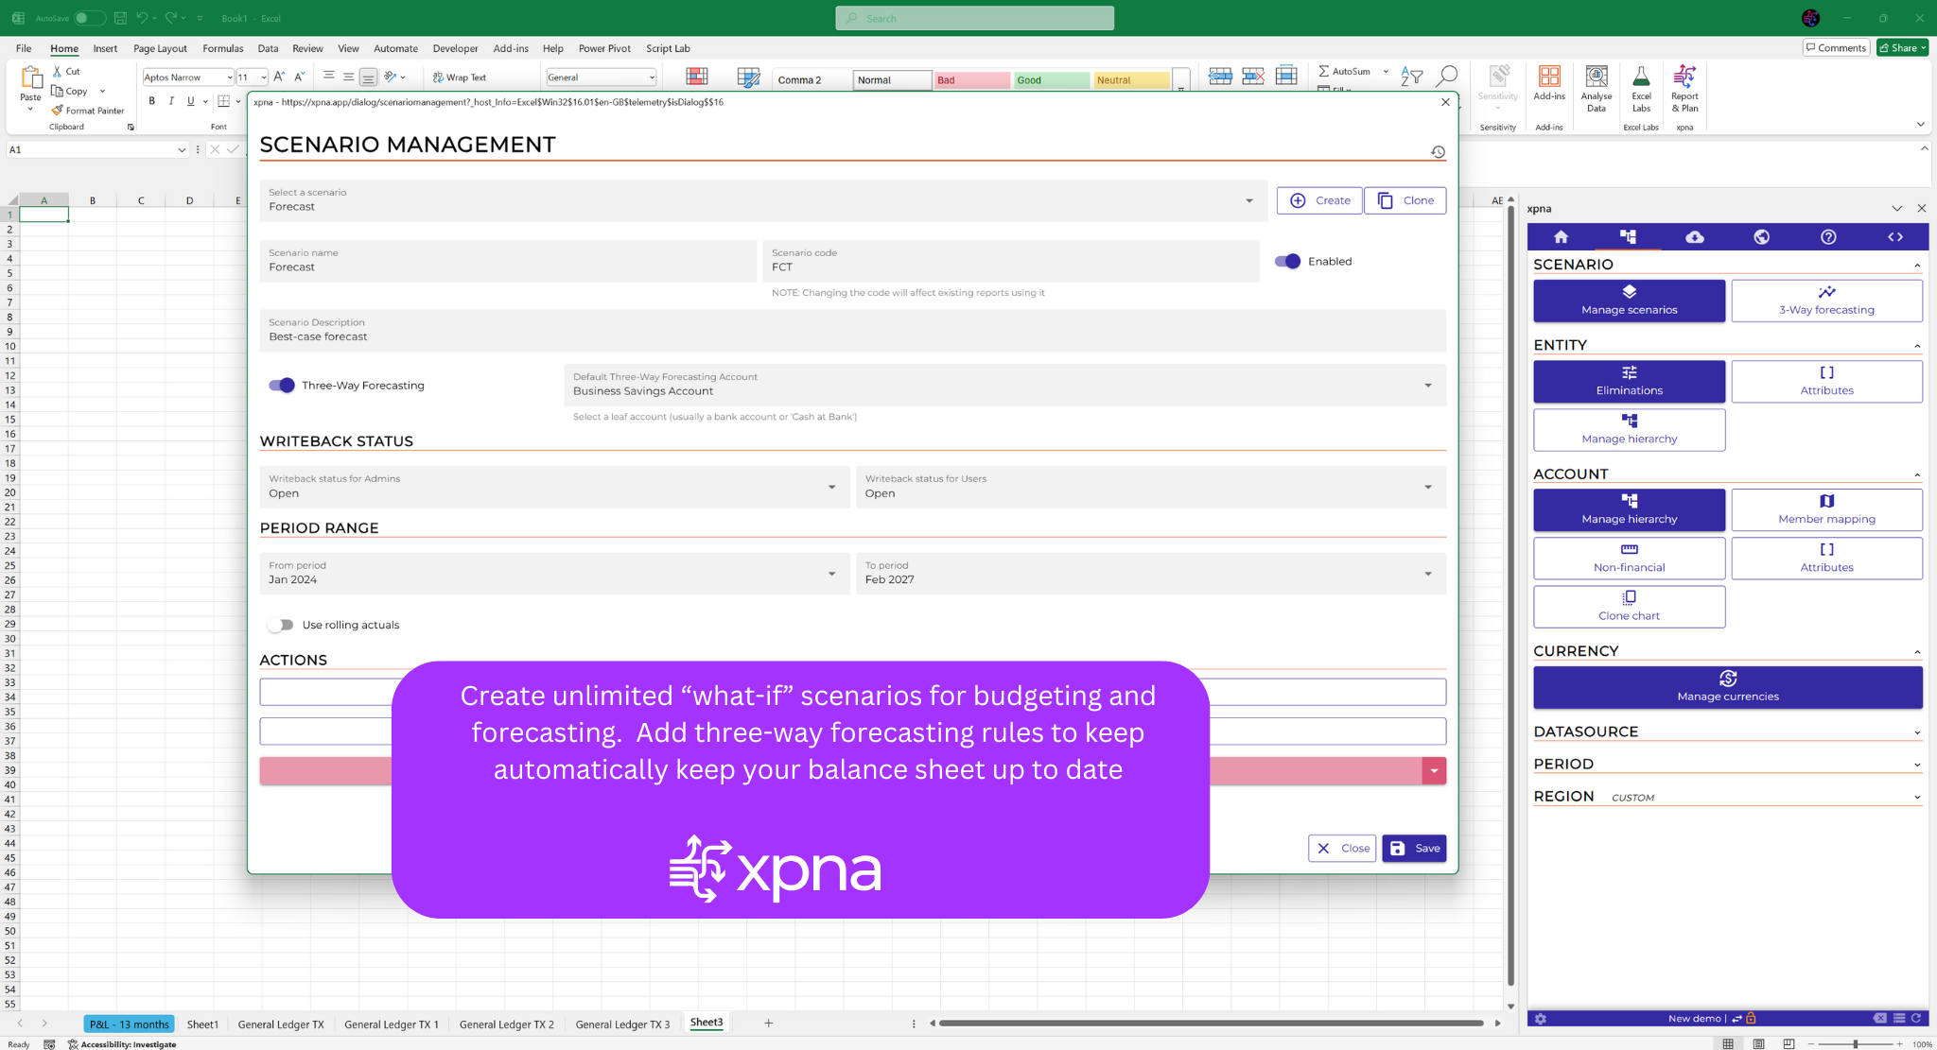Screen dimensions: 1937x1050
Task: Open the Formulas ribbon tab
Action: pos(223,48)
